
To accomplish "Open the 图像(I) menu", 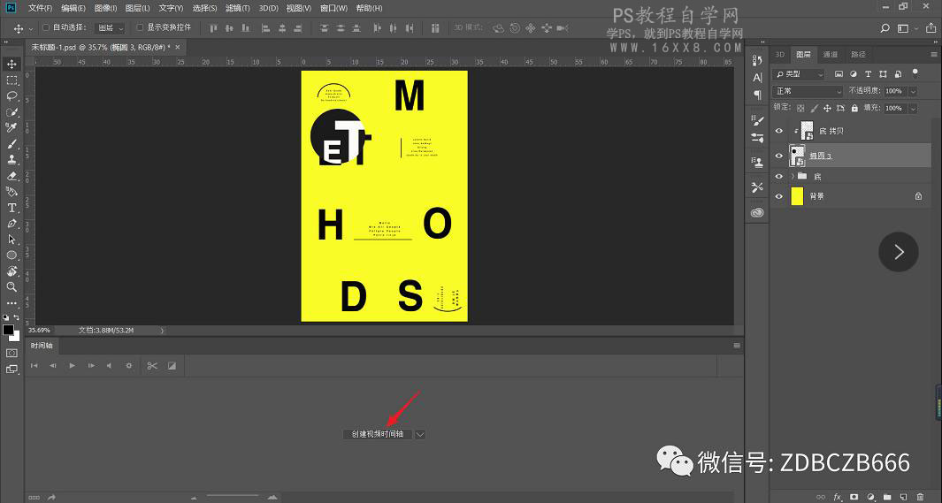I will [106, 9].
